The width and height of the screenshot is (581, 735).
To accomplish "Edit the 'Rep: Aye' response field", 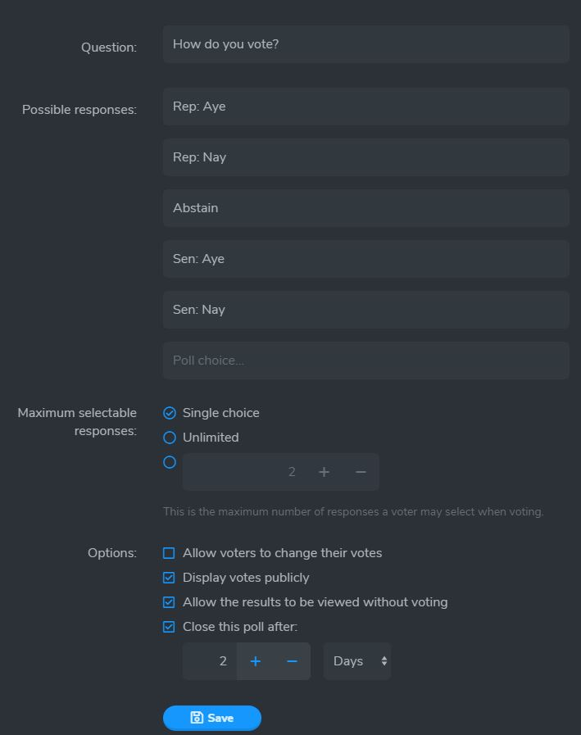I will coord(365,107).
